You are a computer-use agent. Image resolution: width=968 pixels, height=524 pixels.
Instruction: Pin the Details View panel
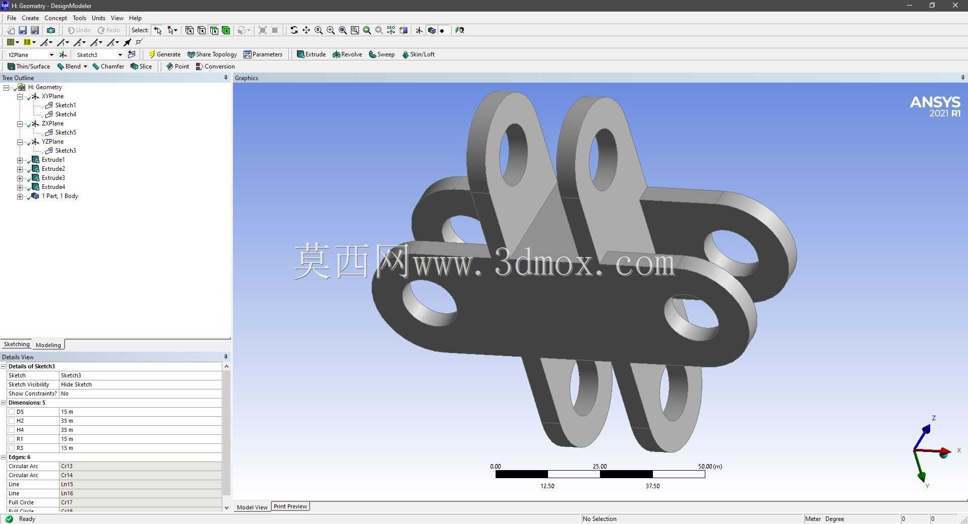[226, 357]
